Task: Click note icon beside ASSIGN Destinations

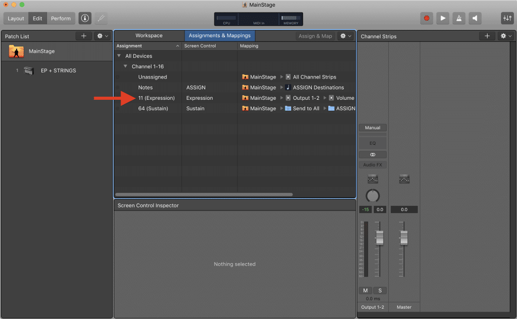Action: 288,87
